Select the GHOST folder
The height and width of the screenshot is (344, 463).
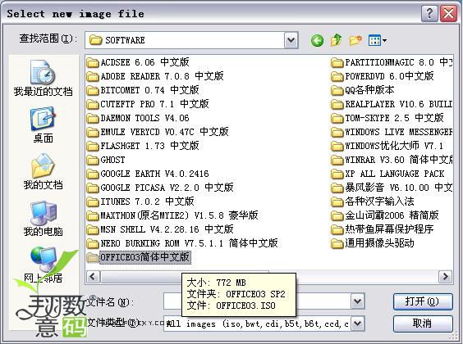point(106,160)
